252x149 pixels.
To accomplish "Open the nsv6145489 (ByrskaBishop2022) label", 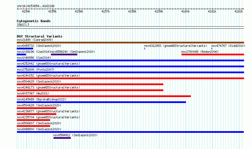I will 42,99.
